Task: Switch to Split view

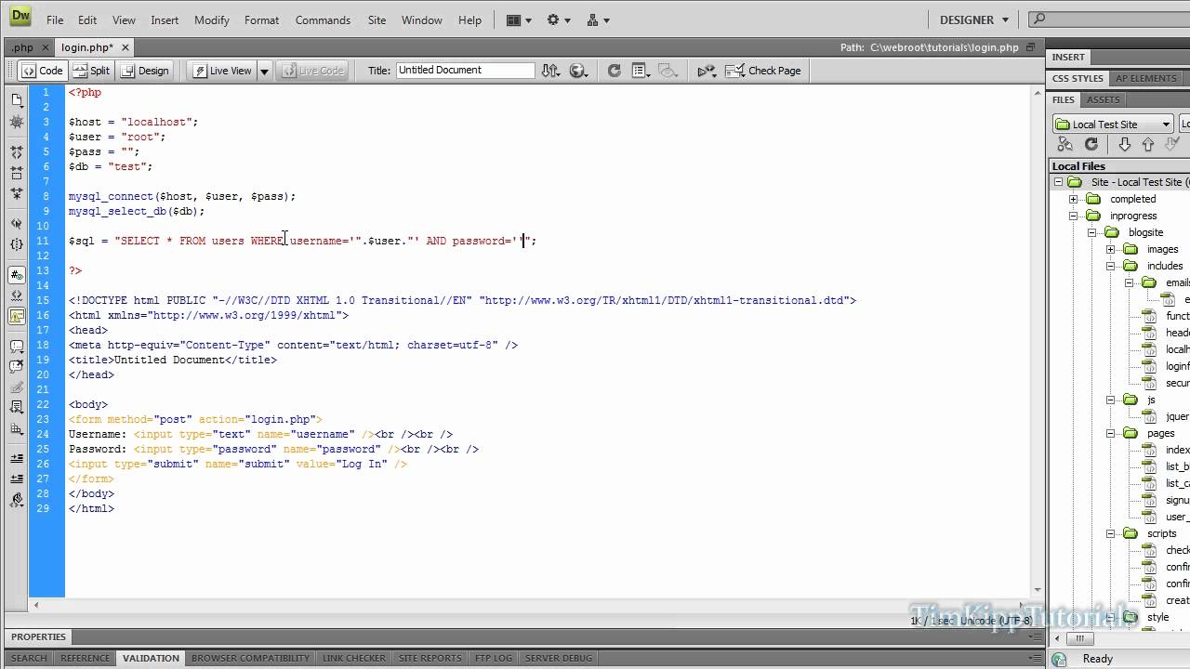Action: pos(90,71)
